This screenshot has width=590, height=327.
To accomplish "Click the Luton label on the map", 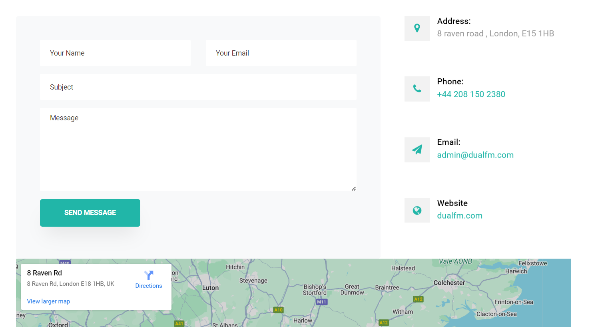I will [210, 288].
